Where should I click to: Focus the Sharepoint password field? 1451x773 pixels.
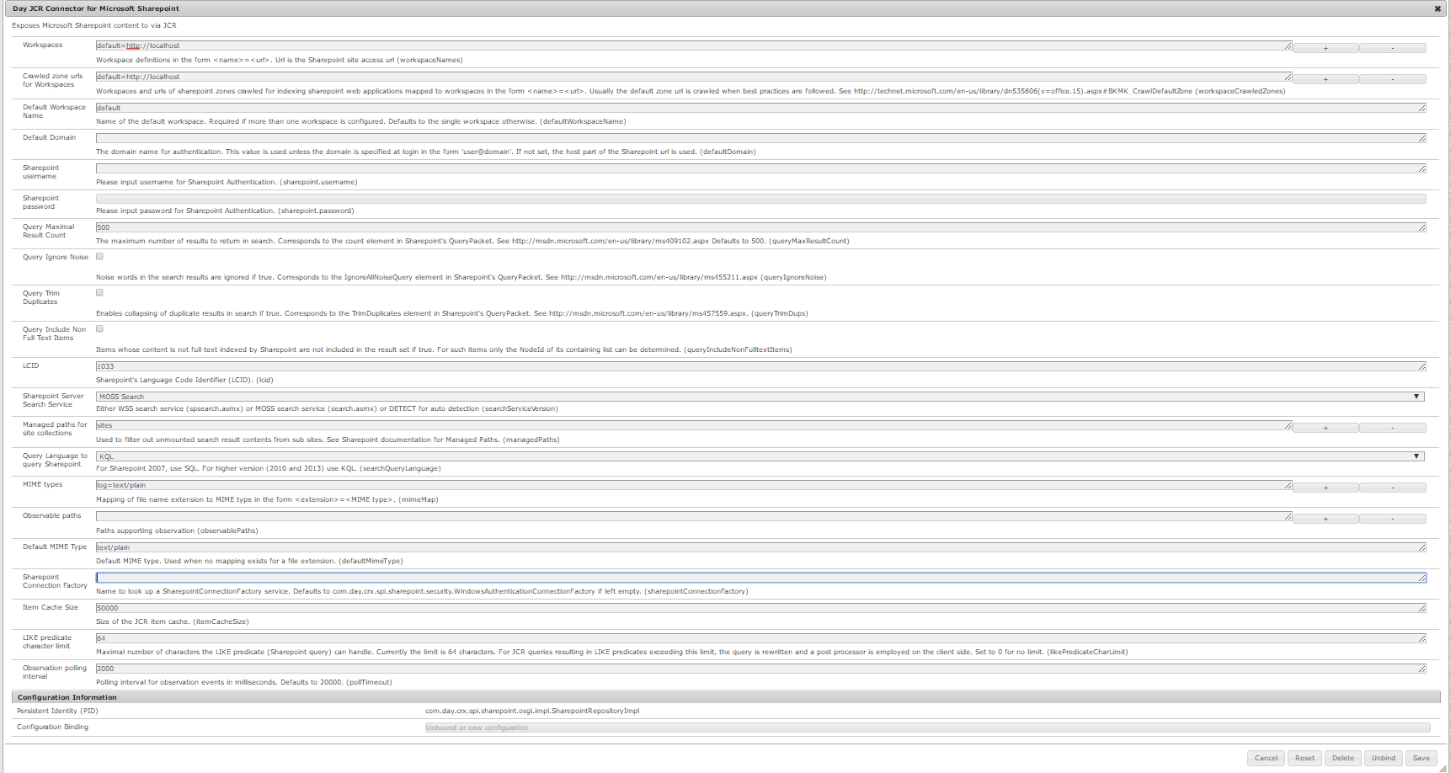point(761,199)
